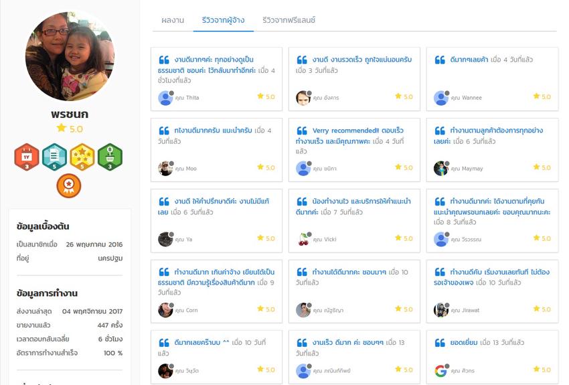
Task: Click the avatar of คุณ Jirawat
Action: [x=441, y=310]
